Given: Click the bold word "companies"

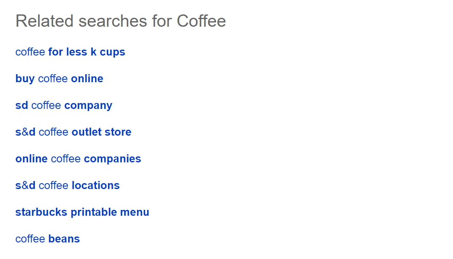Looking at the screenshot, I should [112, 159].
